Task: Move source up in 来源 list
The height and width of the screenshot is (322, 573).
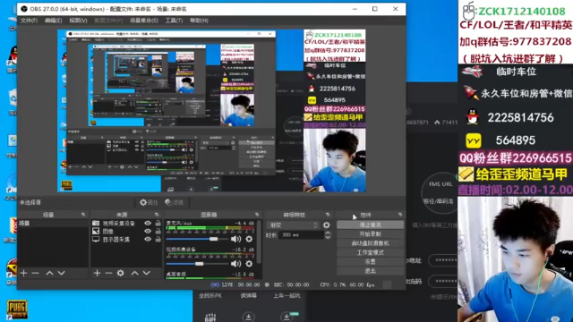Action: tap(135, 273)
